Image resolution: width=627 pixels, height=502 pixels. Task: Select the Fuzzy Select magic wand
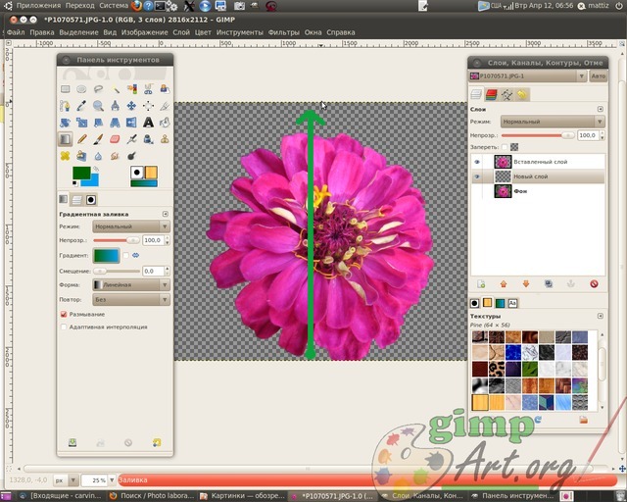116,89
